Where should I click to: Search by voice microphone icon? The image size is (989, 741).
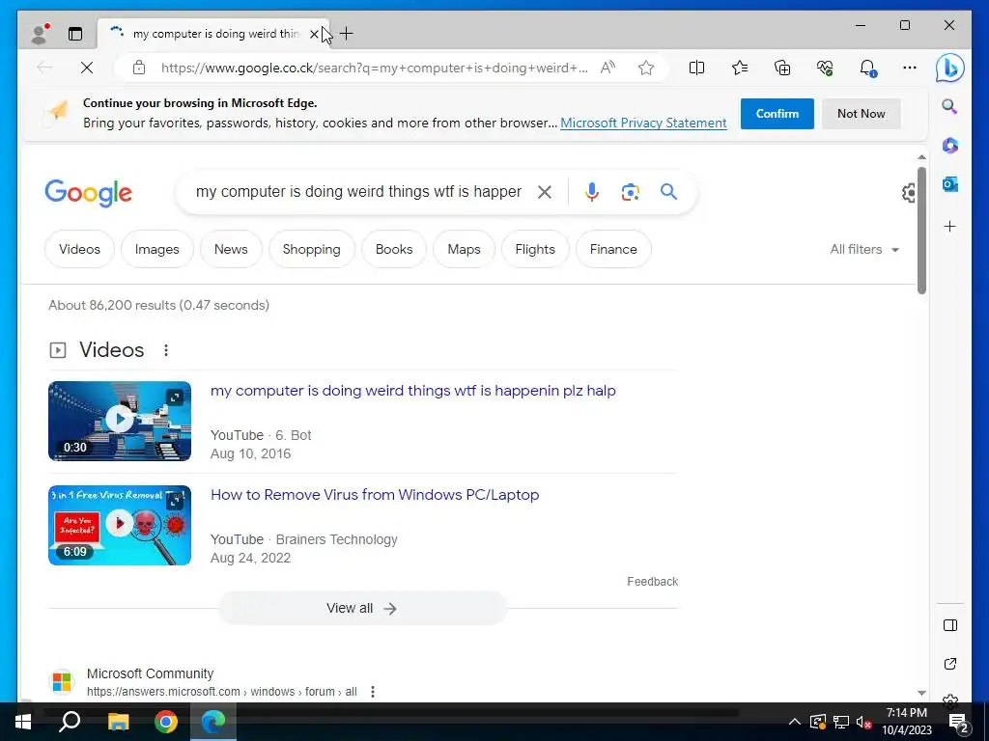[x=592, y=192]
